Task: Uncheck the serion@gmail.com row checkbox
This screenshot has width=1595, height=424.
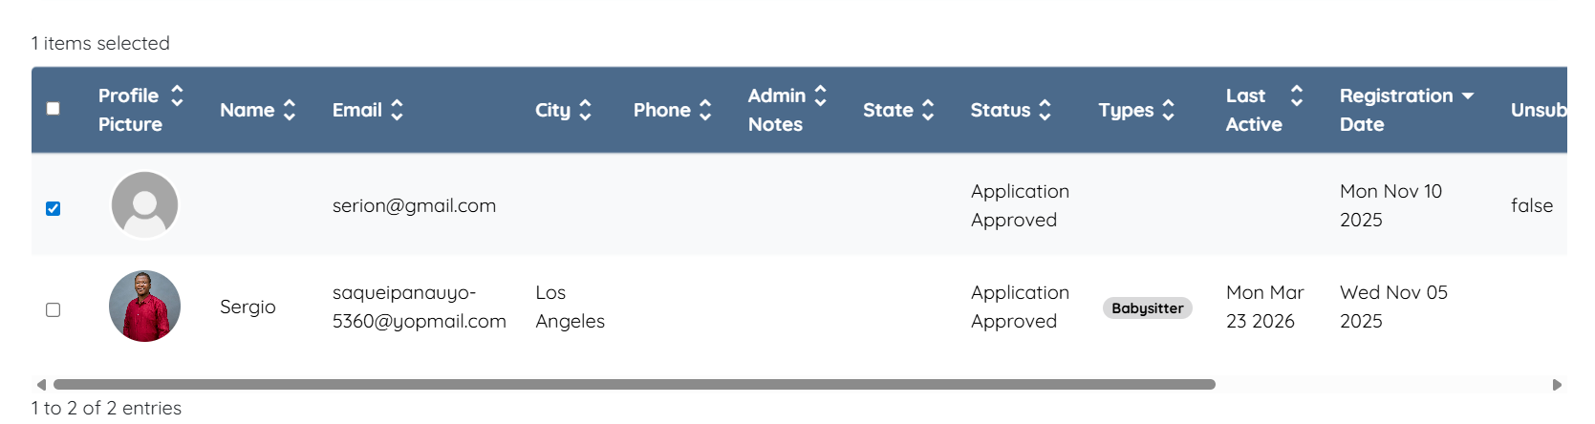Action: click(54, 208)
